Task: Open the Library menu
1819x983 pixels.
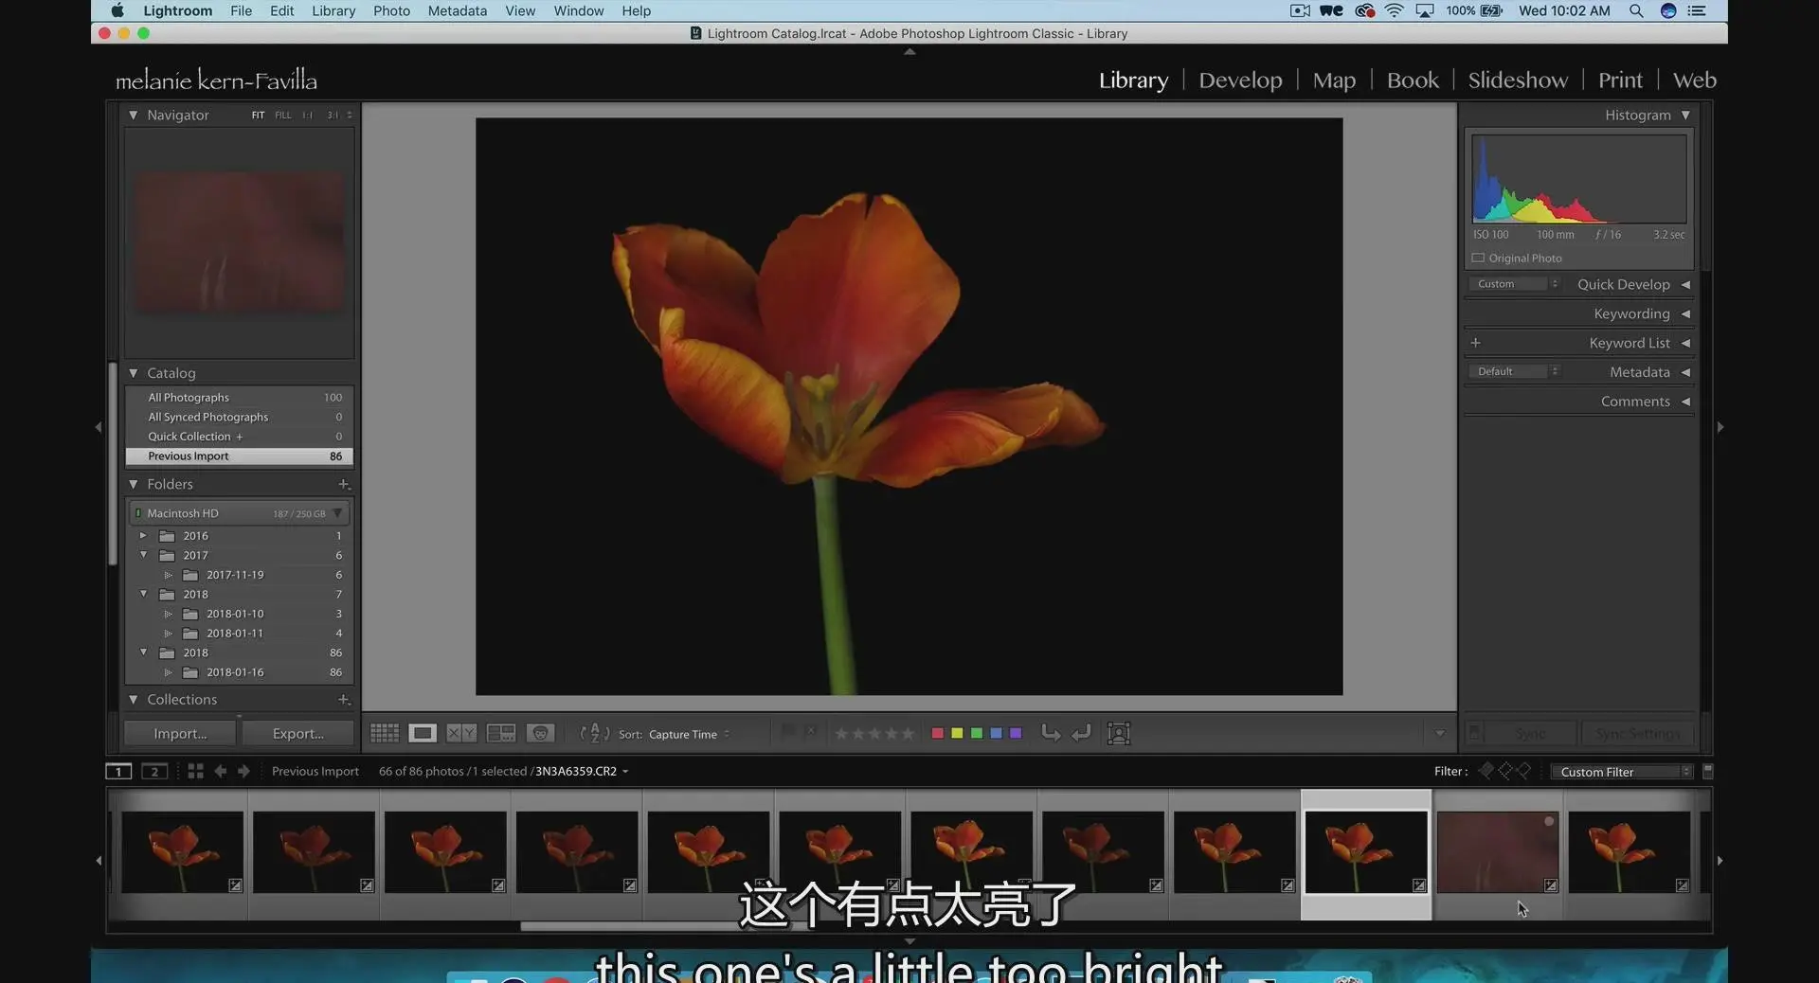Action: (x=333, y=10)
